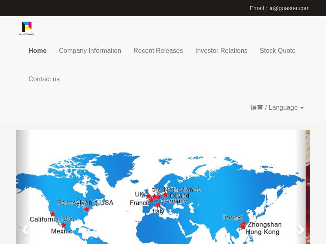Click the next slide arrow

point(301,230)
